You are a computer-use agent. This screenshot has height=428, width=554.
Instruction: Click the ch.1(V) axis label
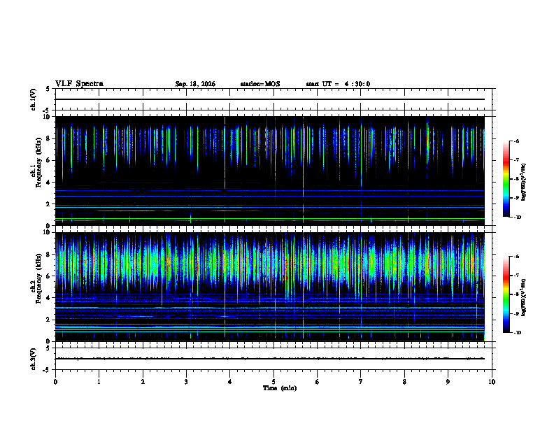click(x=33, y=99)
